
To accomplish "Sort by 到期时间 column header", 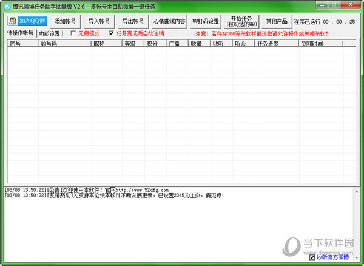I will tap(321, 44).
